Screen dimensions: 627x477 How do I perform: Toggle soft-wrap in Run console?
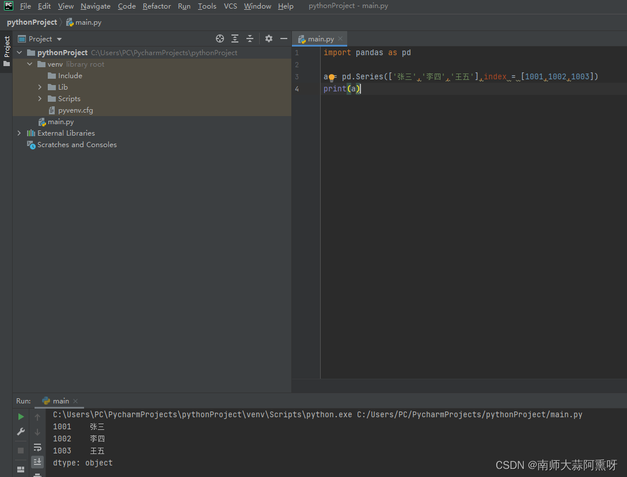tap(37, 447)
